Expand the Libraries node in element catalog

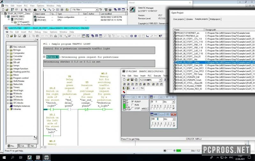[x=8, y=109]
